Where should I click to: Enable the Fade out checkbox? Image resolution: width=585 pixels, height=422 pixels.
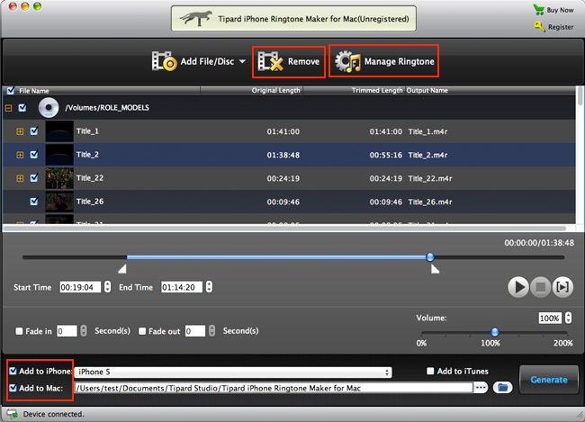142,331
